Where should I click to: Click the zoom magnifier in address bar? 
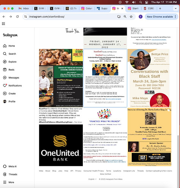[125, 17]
